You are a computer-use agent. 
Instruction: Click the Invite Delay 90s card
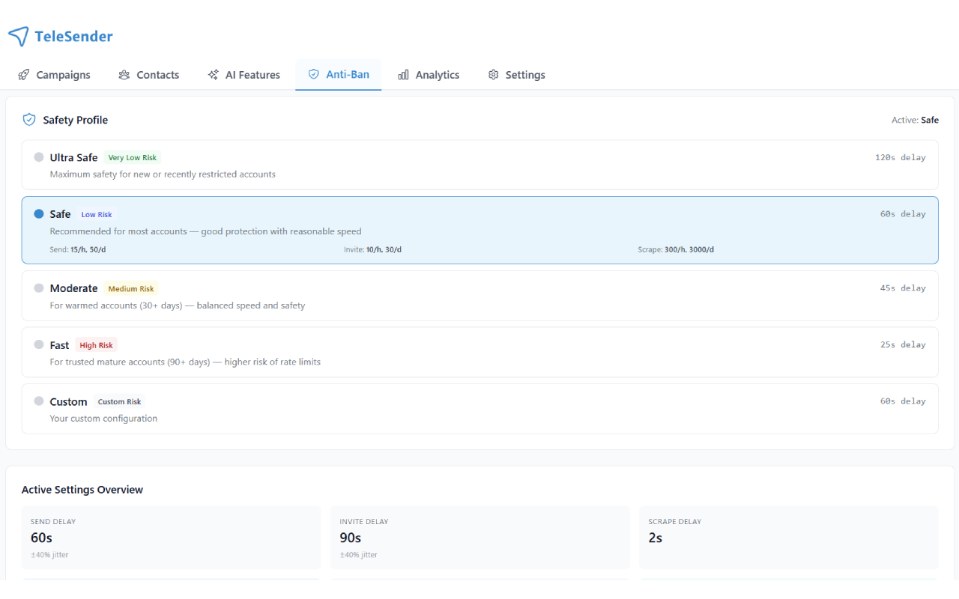(479, 538)
